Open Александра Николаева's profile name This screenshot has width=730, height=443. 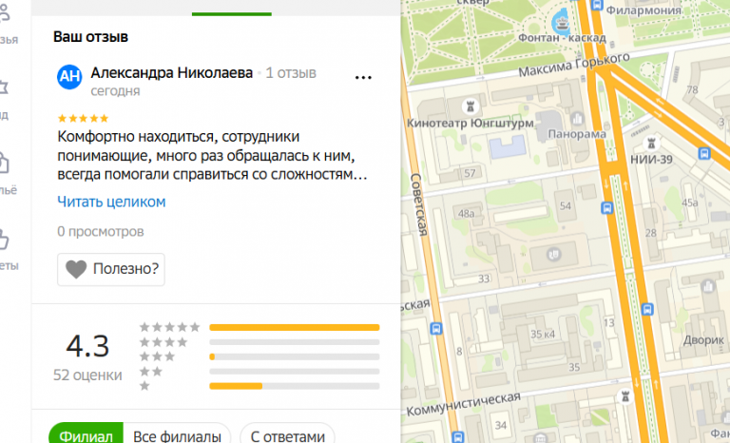[171, 72]
